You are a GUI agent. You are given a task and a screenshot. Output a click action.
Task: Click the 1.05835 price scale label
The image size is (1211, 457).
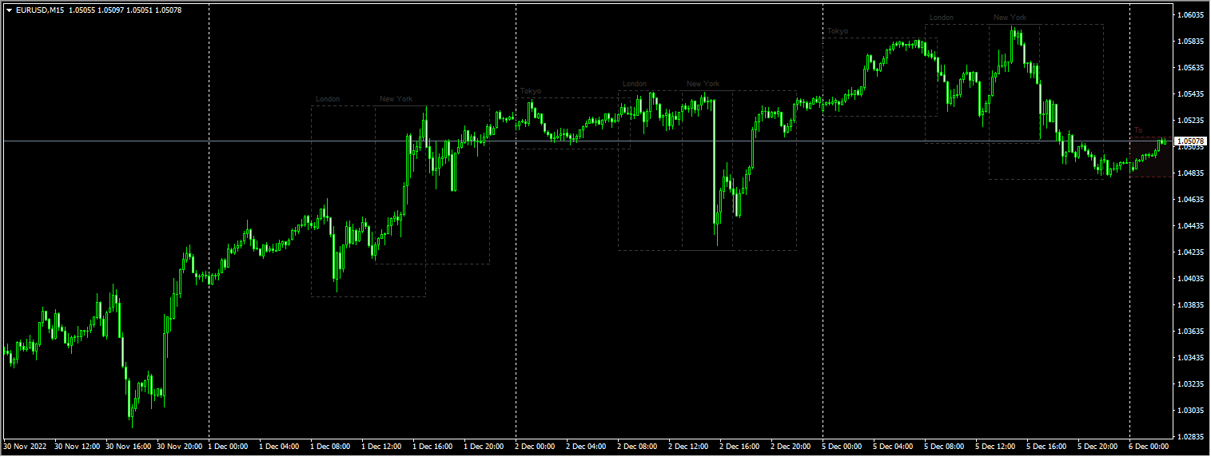click(x=1191, y=42)
